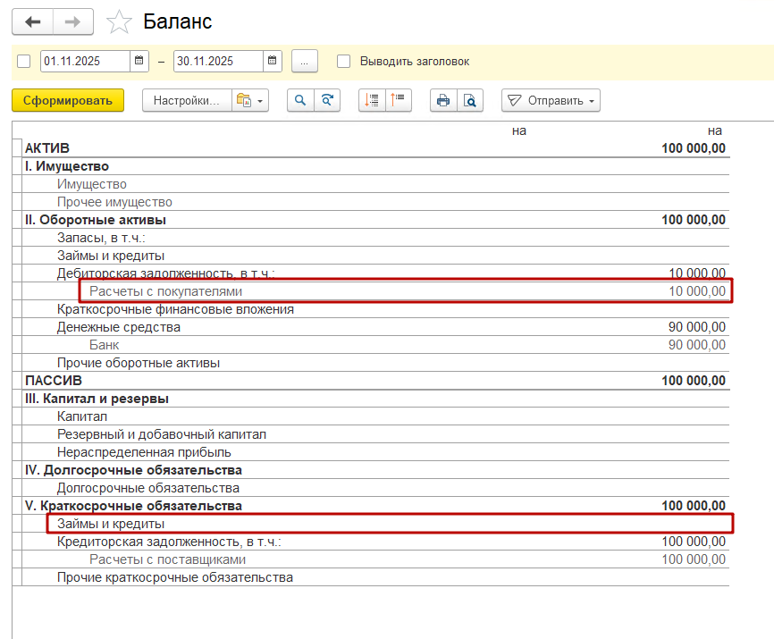The image size is (774, 639).
Task: Enable the Выводить заголовок checkbox
Action: (343, 62)
